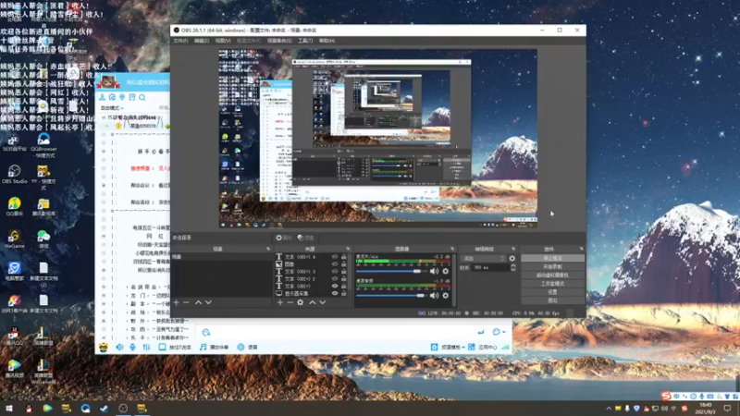Pop out the Scenes dock via its header icon
The width and height of the screenshot is (740, 416).
(268, 249)
